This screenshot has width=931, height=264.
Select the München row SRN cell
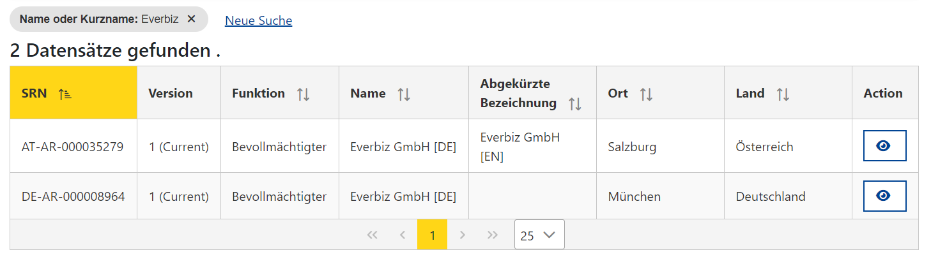pos(73,196)
